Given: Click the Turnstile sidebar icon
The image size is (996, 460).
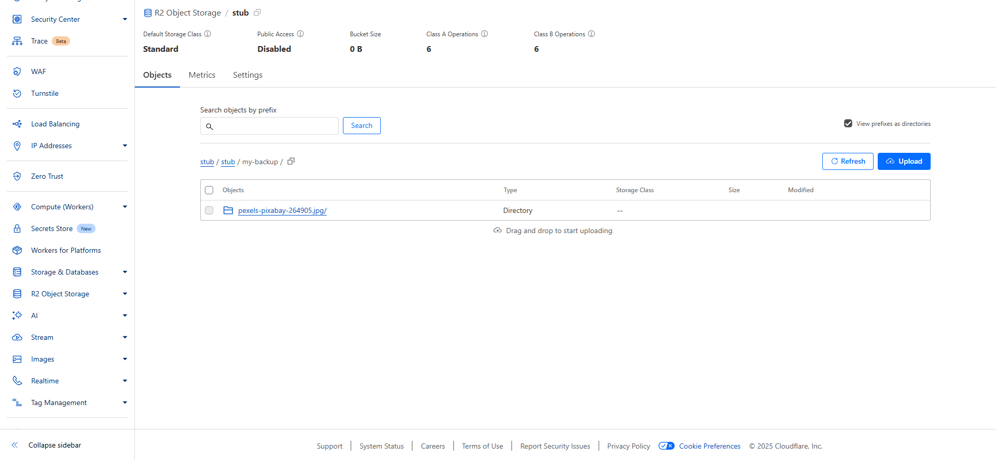Looking at the screenshot, I should pos(17,93).
